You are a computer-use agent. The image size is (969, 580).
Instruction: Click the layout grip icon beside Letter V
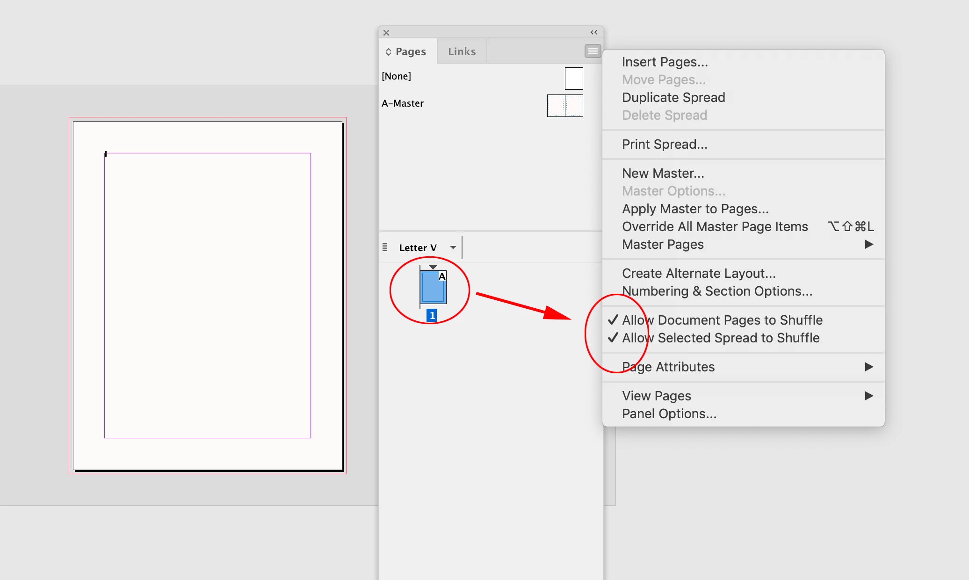385,247
